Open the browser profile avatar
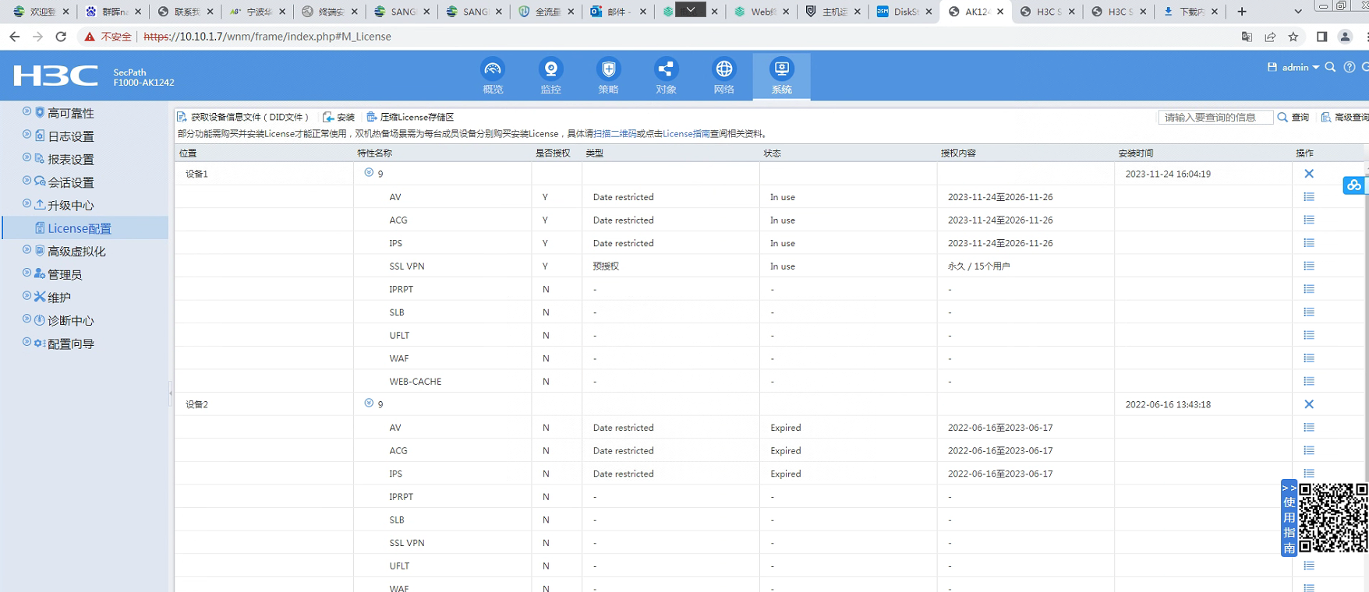Screen dimensions: 1369x592 [x=1345, y=37]
